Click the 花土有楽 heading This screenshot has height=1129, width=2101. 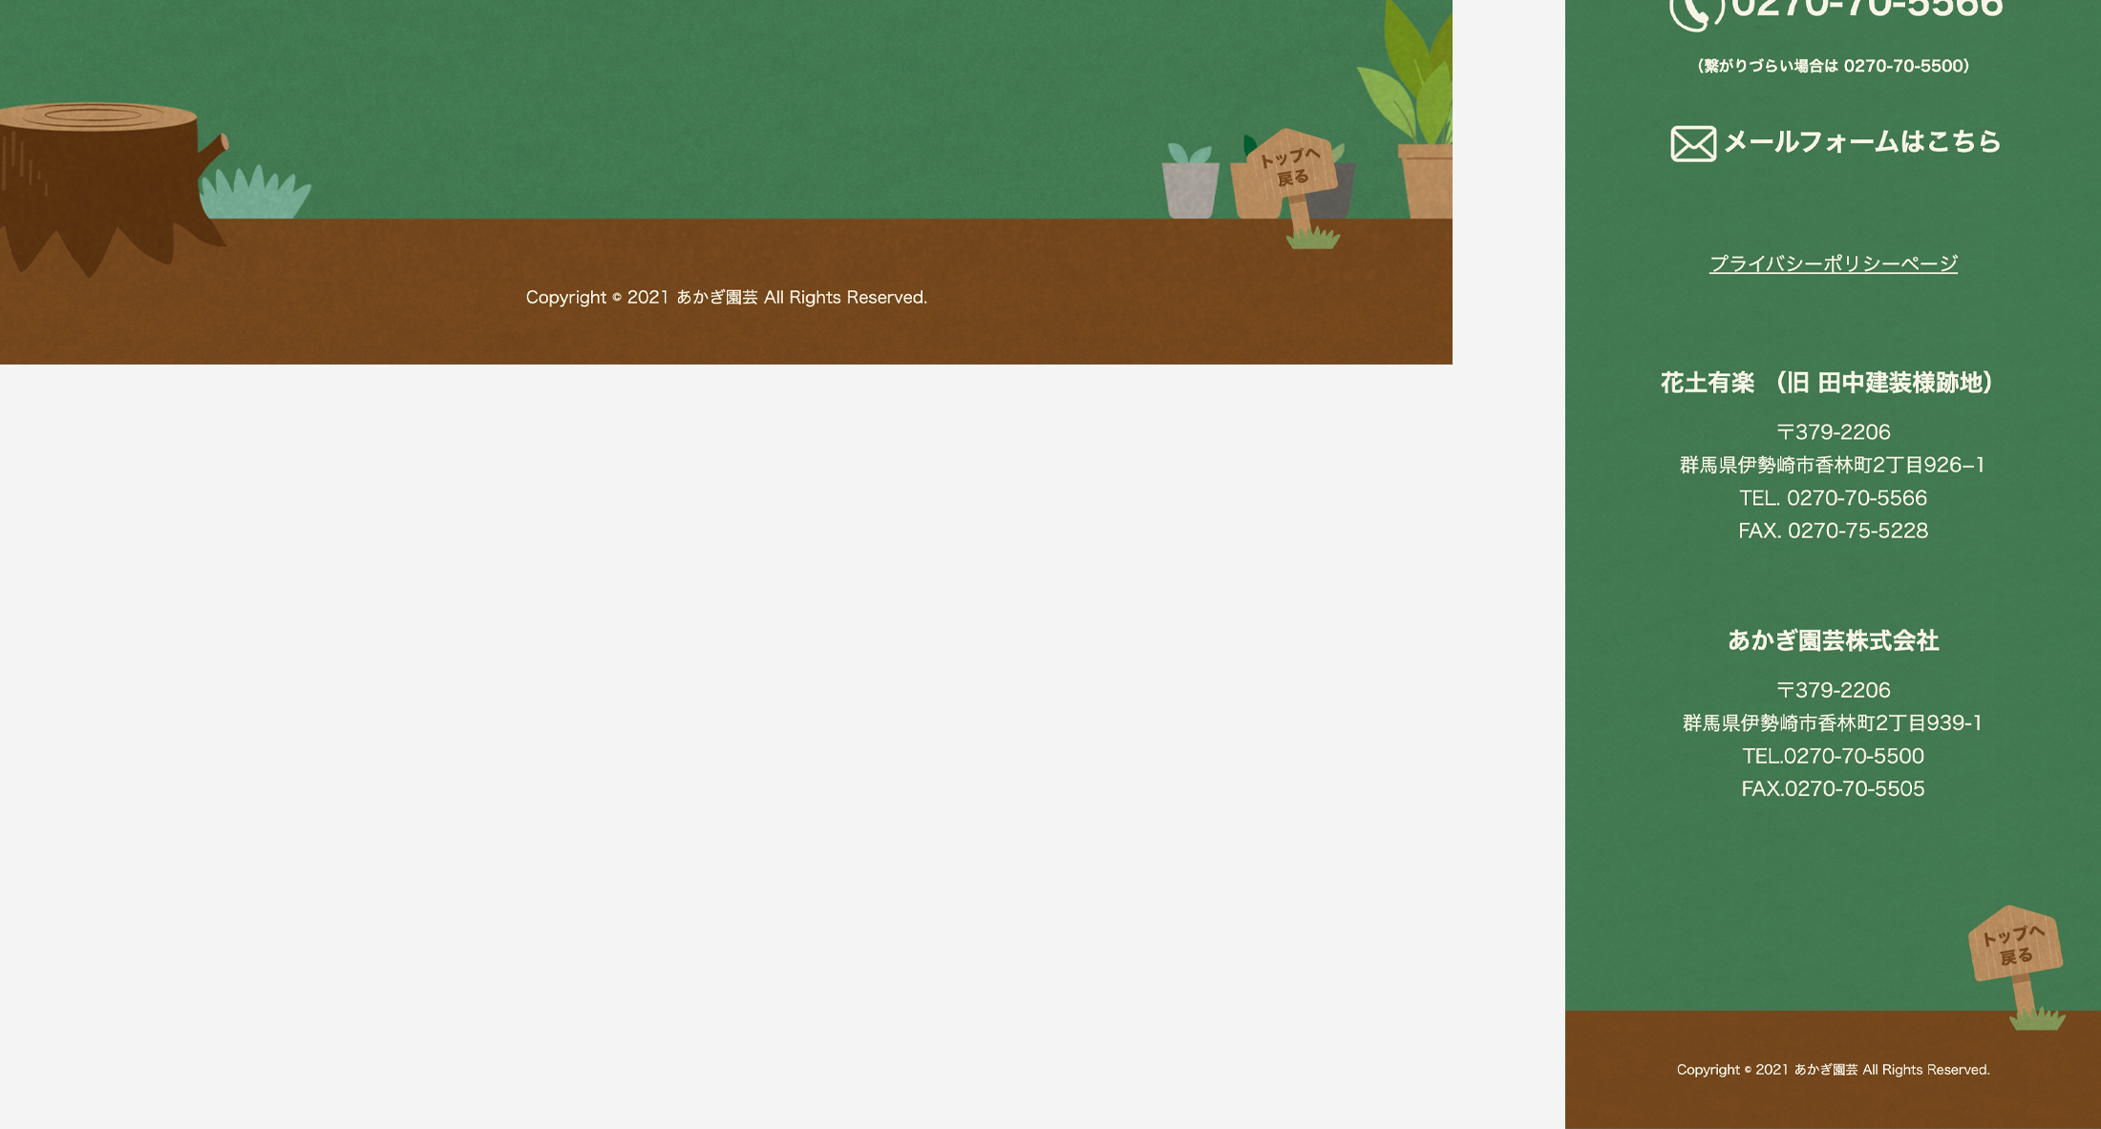coord(1828,383)
